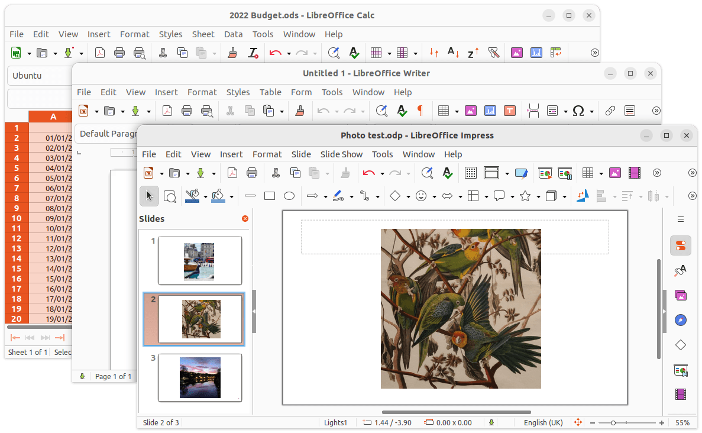The image size is (702, 433).
Task: Select slide 3 thumbnail in Slides panel
Action: coord(200,377)
